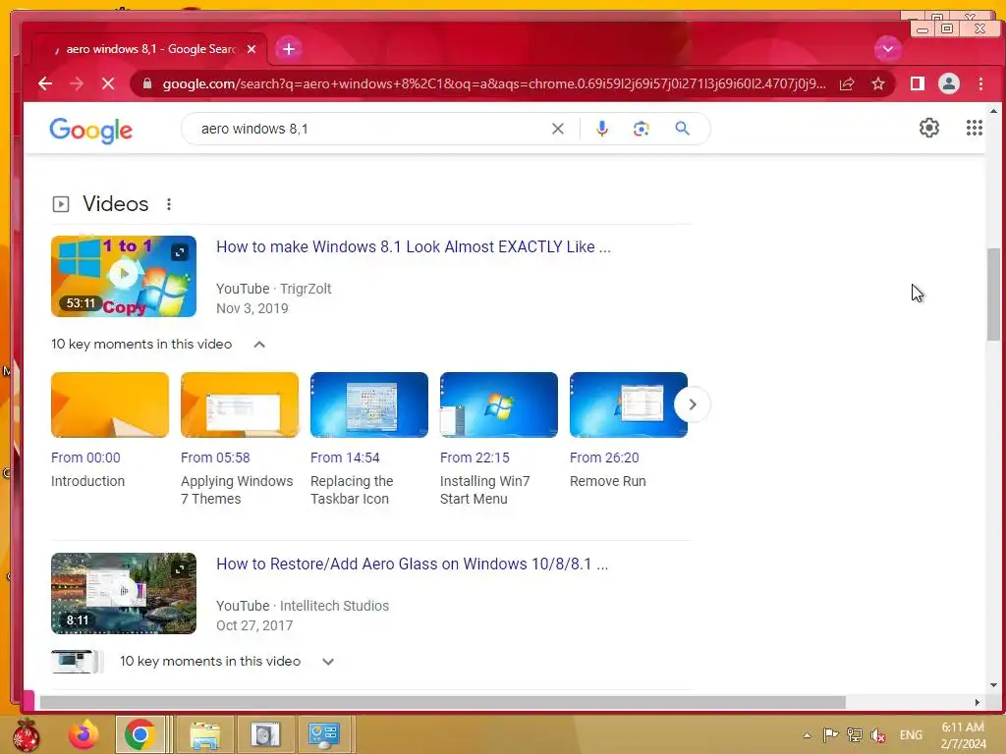Open the network tray icon
This screenshot has height=754, width=1006.
[x=854, y=734]
